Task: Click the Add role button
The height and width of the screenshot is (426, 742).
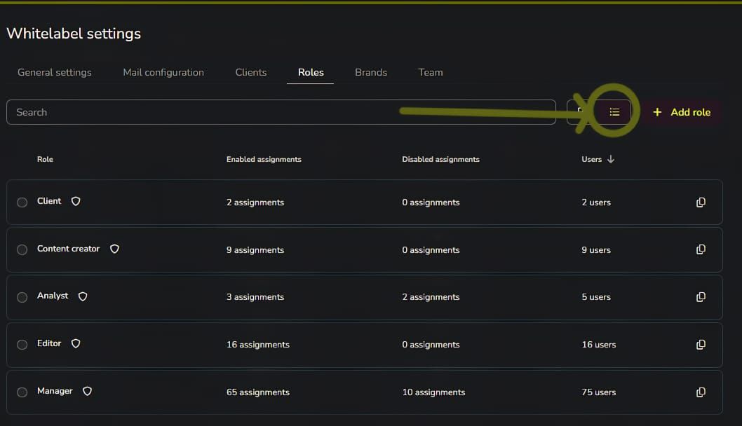Action: (x=682, y=112)
